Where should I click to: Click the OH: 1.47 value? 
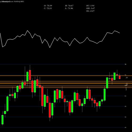click(91, 8)
